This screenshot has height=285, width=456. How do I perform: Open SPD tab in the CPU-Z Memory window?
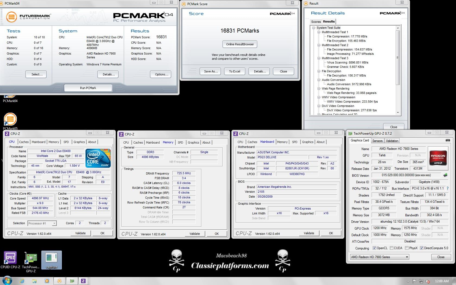(180, 142)
